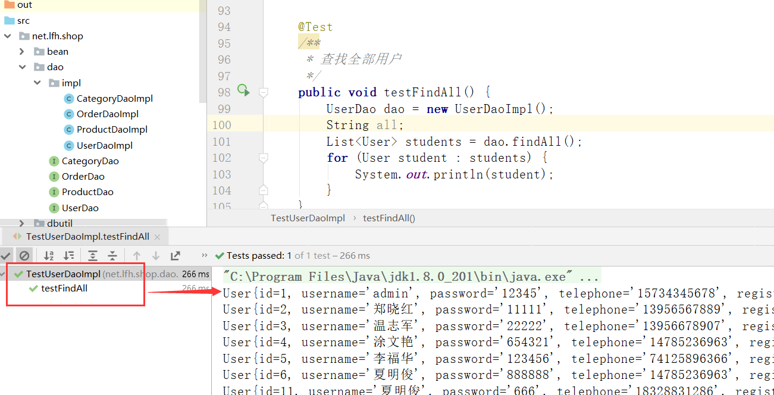Screen dimensions: 774x395
Task: Click the java.exe command line in console
Action: tap(412, 277)
